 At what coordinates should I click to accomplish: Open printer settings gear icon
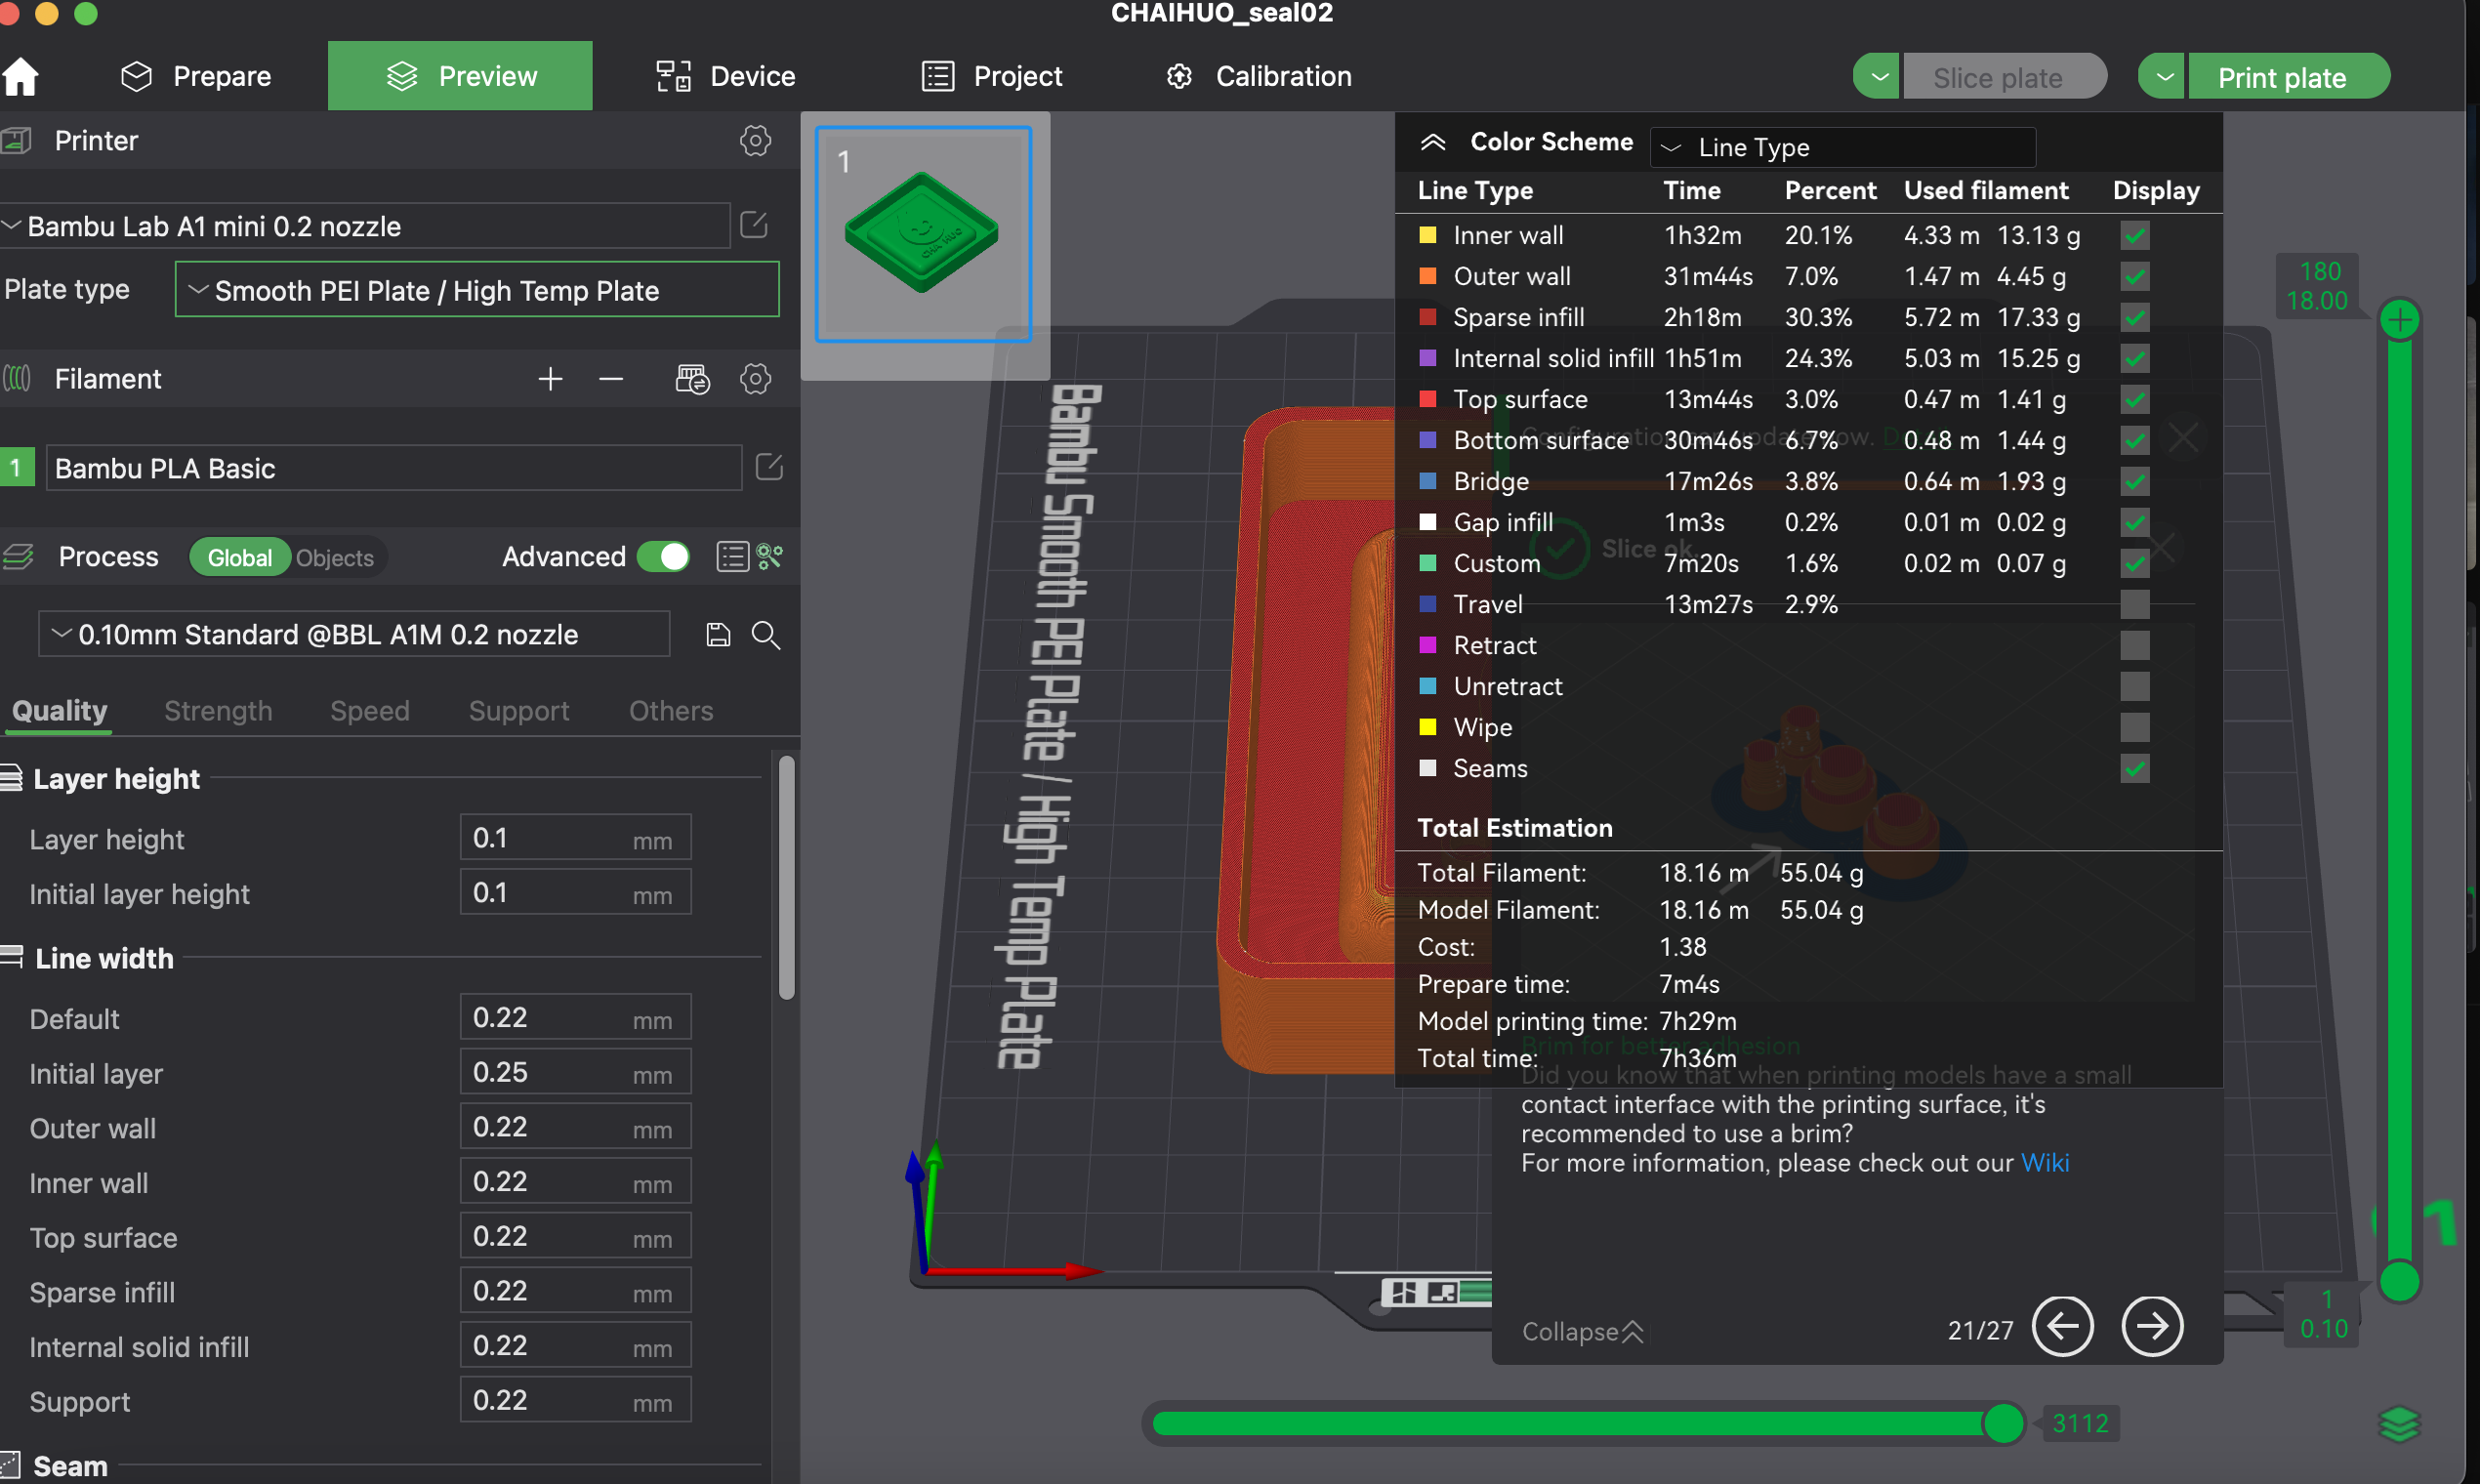(755, 141)
